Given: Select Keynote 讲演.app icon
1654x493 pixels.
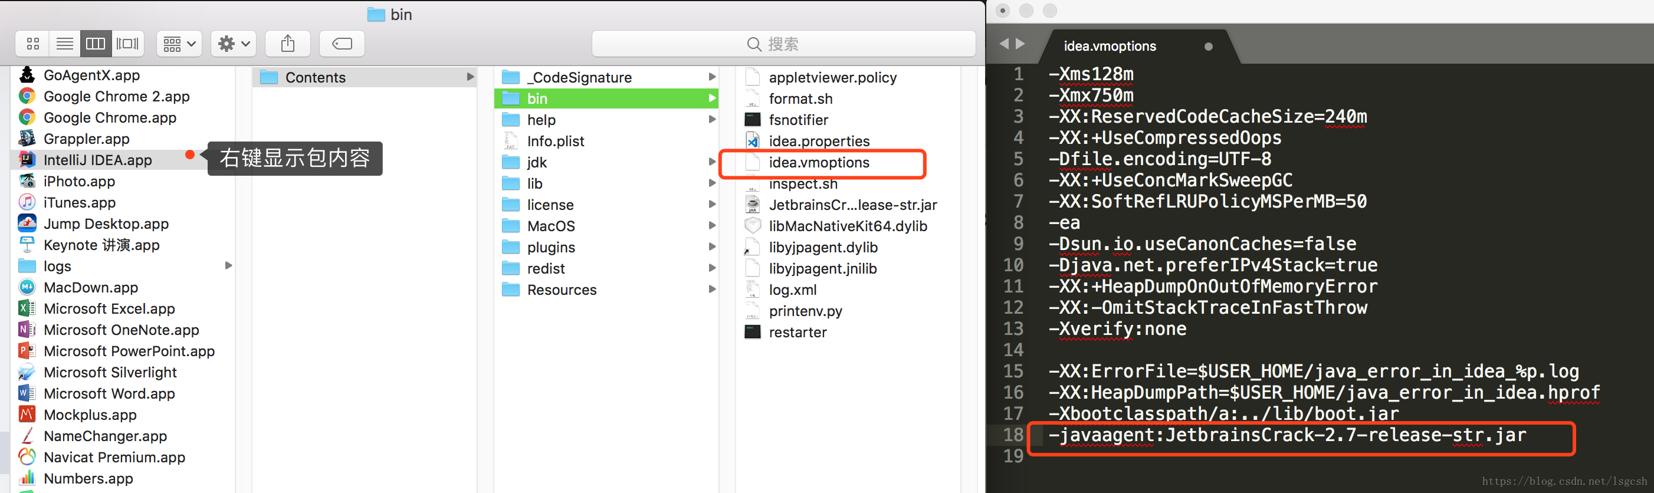Looking at the screenshot, I should (x=27, y=245).
